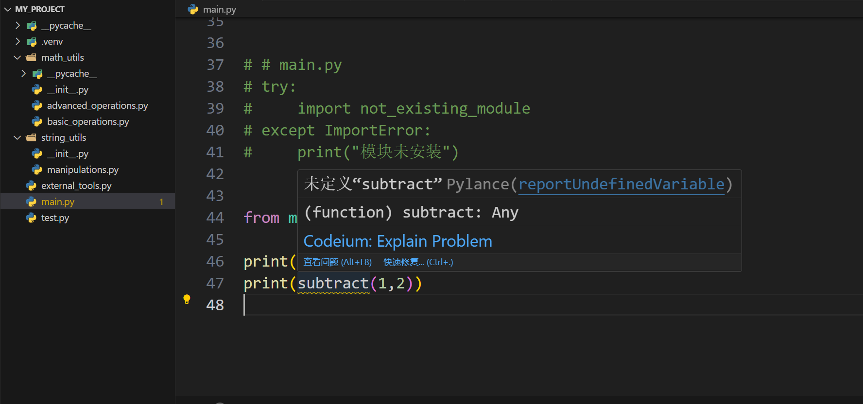Click the print("模块未安装") comment line
Image resolution: width=863 pixels, height=404 pixels.
[x=378, y=152]
